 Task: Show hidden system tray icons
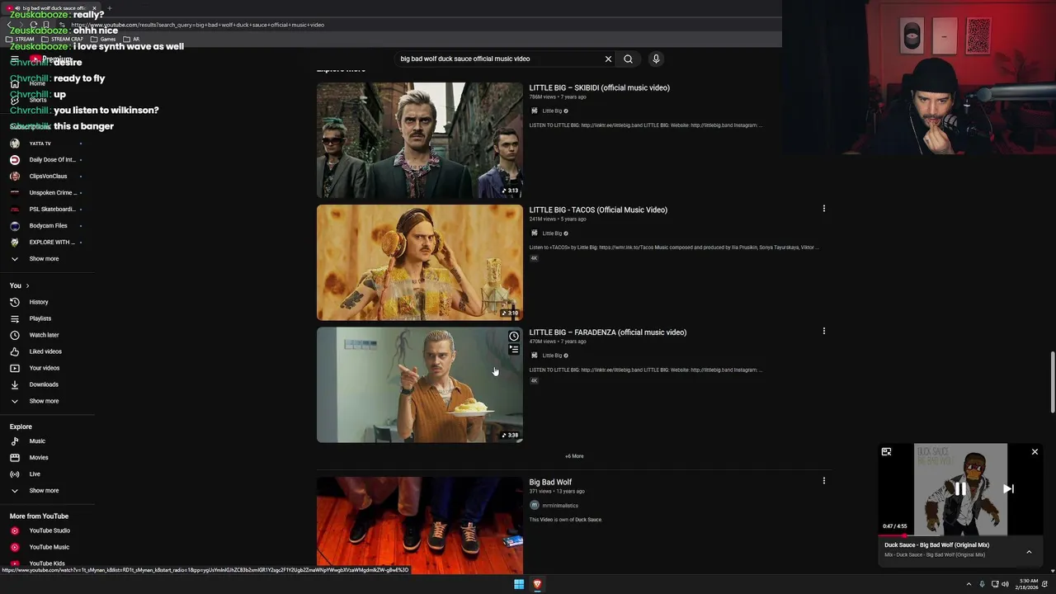969,584
